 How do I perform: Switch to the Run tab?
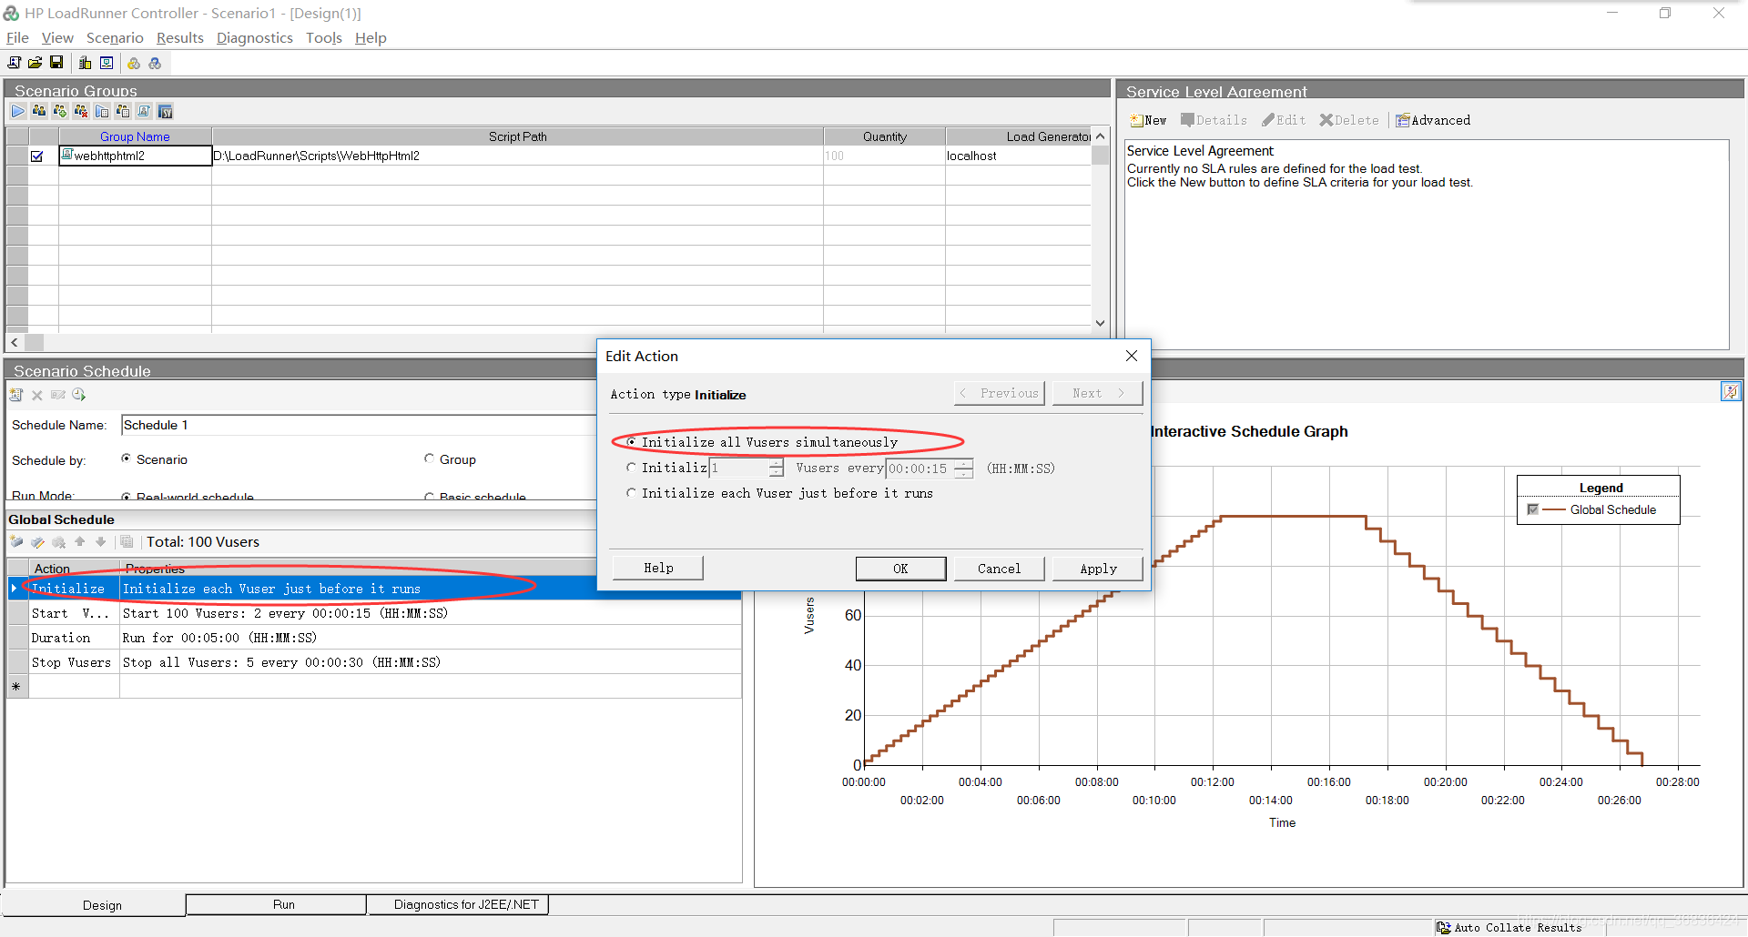pyautogui.click(x=276, y=904)
